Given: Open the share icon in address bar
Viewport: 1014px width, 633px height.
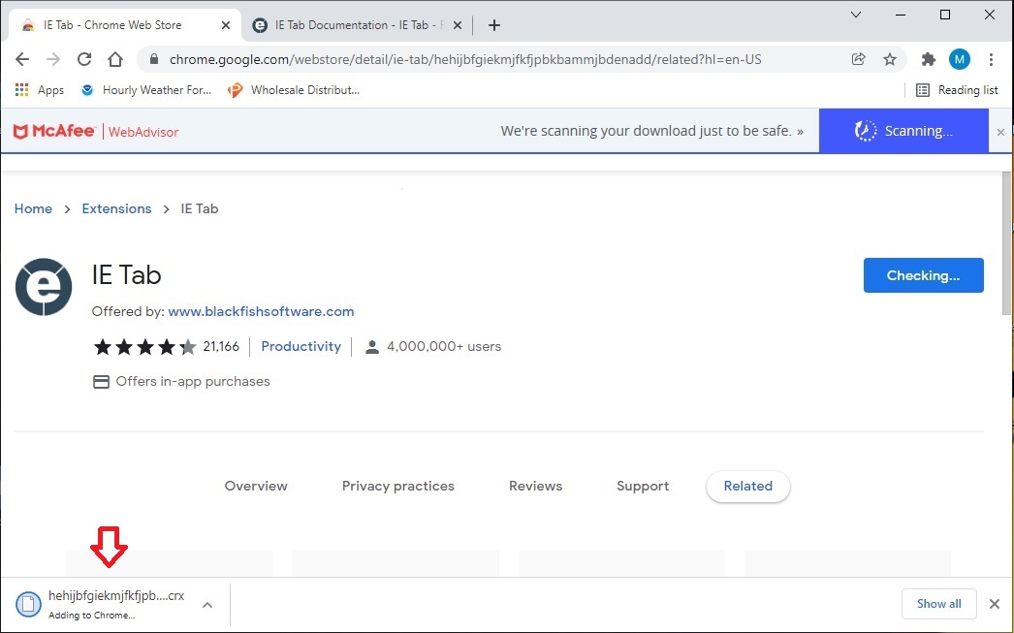Looking at the screenshot, I should click(x=859, y=59).
